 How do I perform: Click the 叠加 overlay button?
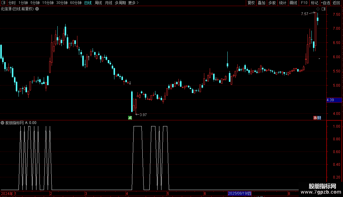tap(261, 3)
